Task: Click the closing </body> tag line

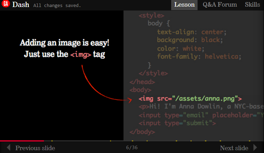Action: tap(142, 132)
